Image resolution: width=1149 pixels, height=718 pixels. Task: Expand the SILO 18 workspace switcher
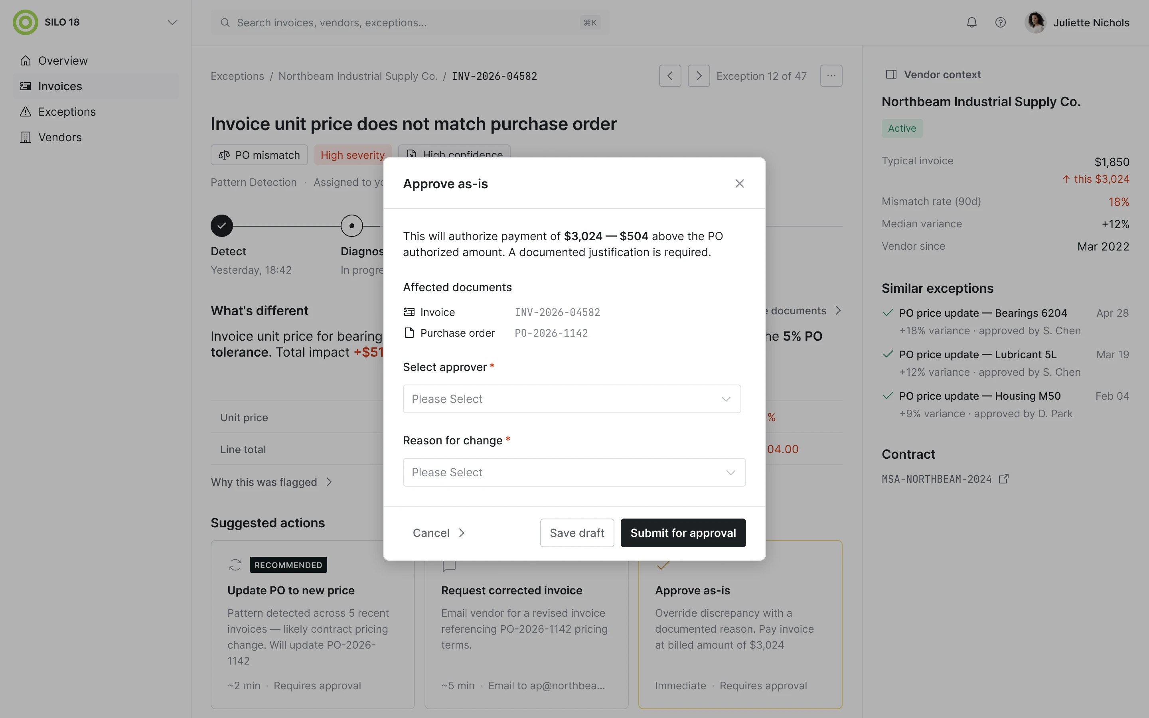click(172, 22)
